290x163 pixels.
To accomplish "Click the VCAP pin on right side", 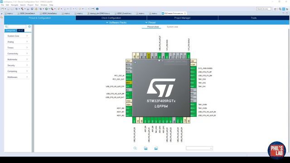I will [193, 65].
